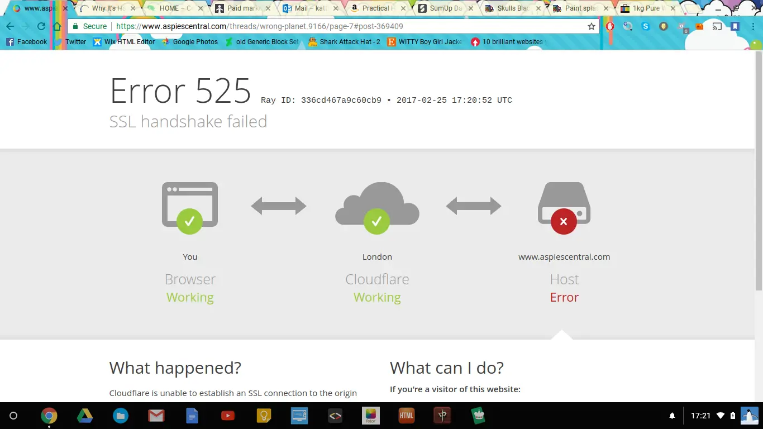
Task: Launch Fotor from the shelf
Action: click(x=371, y=416)
